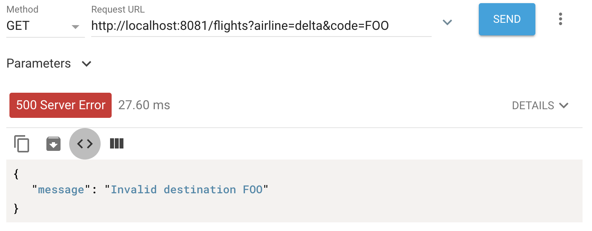Expand URL history chevron beside request URL
The width and height of the screenshot is (592, 231).
[447, 22]
